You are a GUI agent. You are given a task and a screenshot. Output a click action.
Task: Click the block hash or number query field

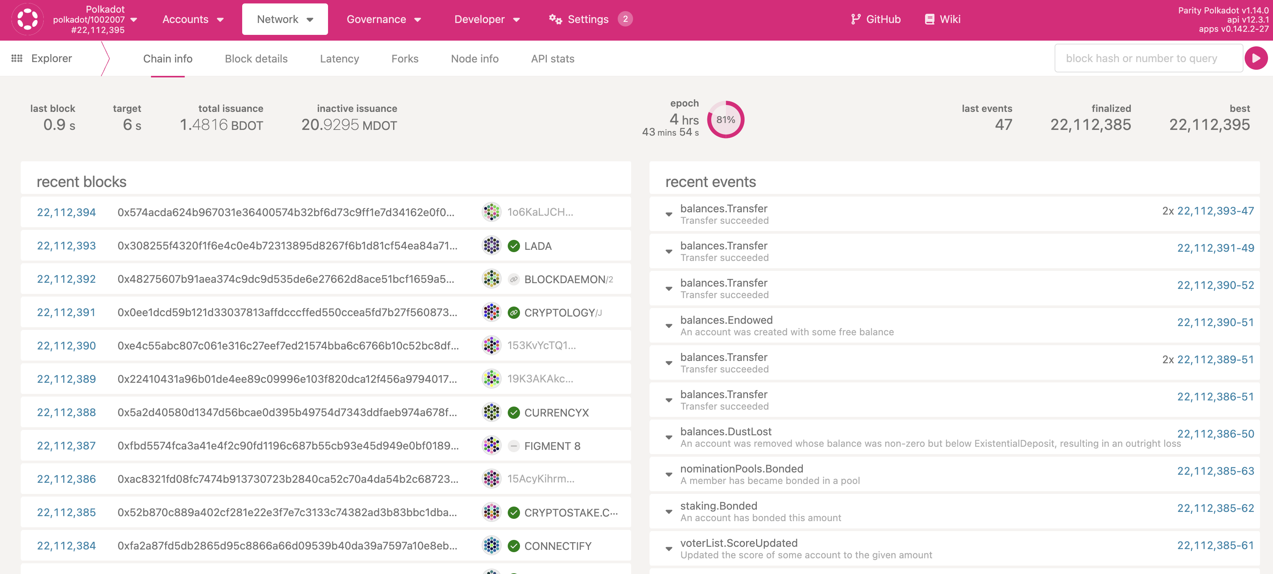click(1148, 58)
